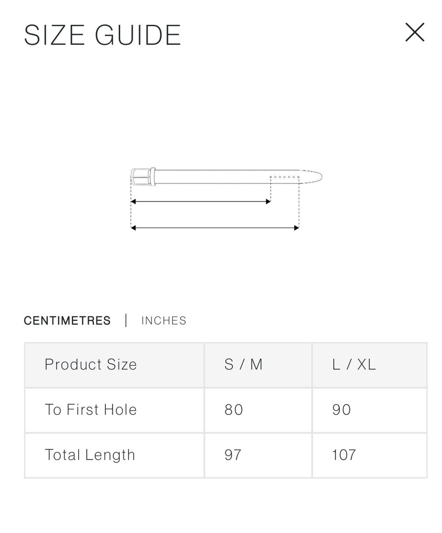Switch units to Inches
442x533 pixels.
click(x=163, y=321)
